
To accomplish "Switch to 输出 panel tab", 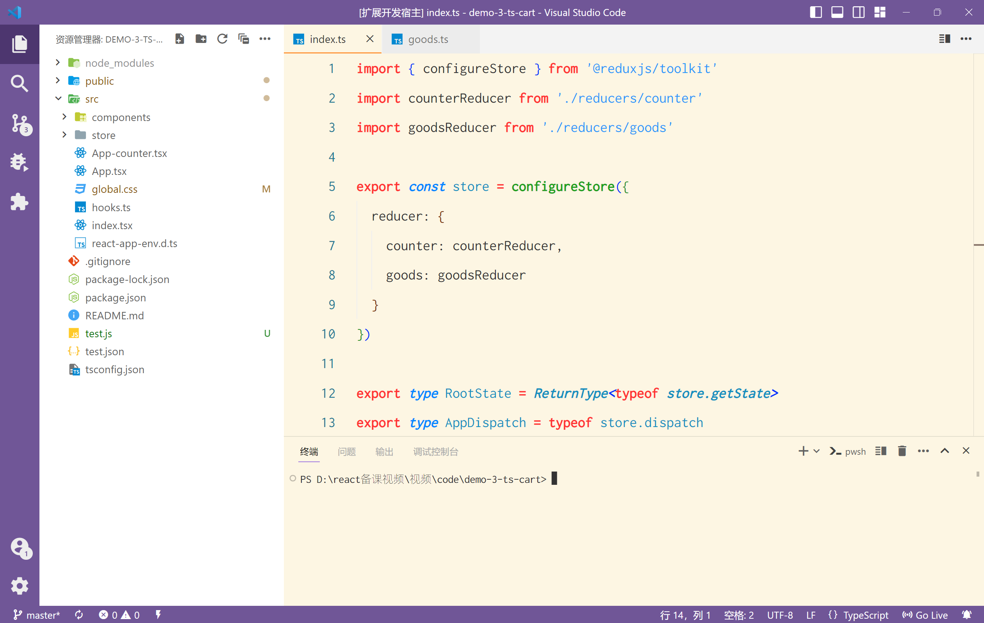I will [x=384, y=451].
